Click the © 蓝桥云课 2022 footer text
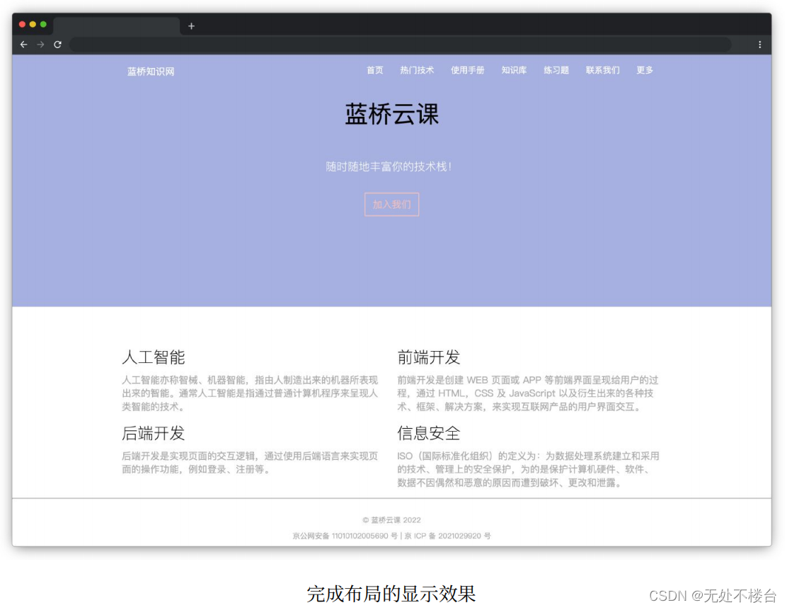The image size is (787, 610). click(391, 520)
